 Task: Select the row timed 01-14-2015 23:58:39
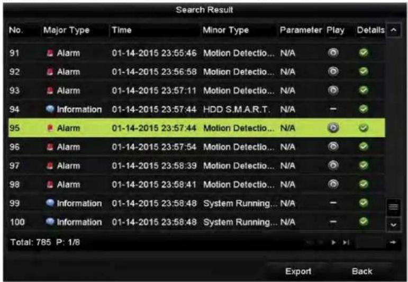pyautogui.click(x=197, y=165)
